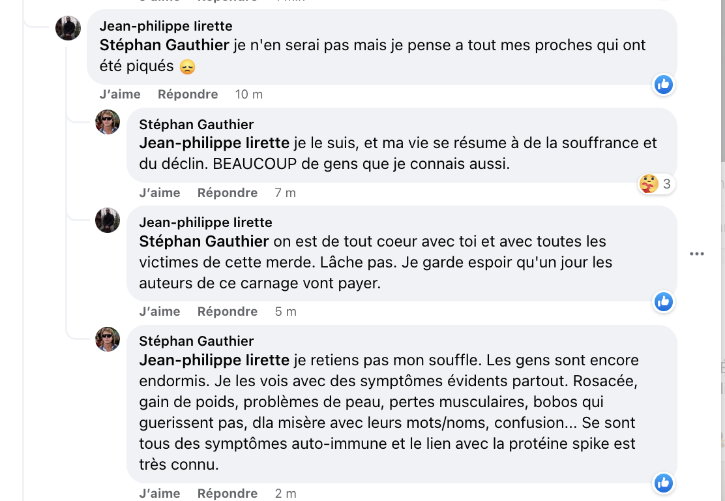
Task: Click Répondre under the 5 m comment
Action: 228,312
